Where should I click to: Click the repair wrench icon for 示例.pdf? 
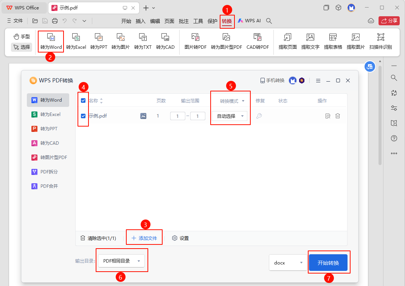pyautogui.click(x=259, y=116)
